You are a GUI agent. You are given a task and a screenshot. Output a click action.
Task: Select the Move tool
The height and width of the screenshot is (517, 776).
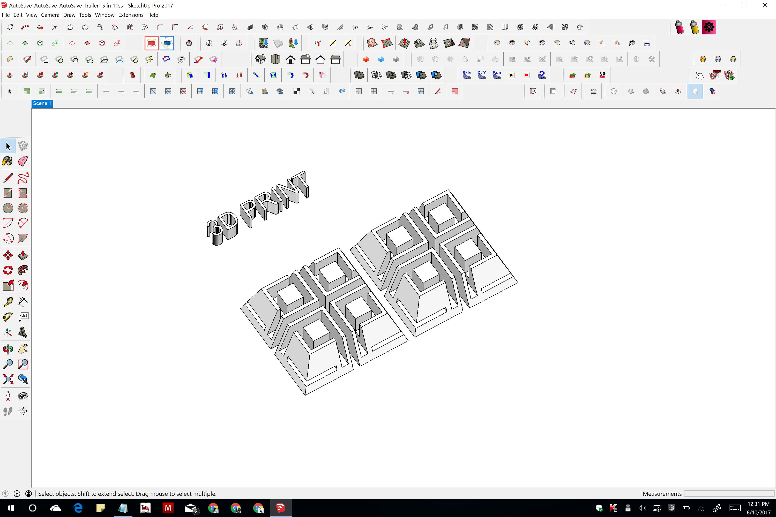point(8,255)
